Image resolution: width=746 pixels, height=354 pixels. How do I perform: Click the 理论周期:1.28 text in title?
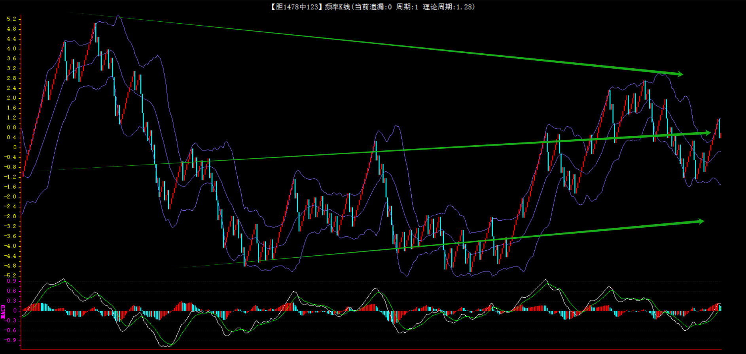click(449, 7)
